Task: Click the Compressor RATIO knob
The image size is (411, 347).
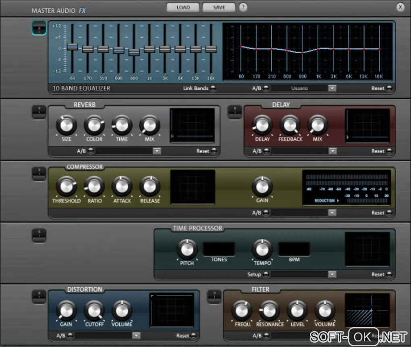Action: [x=94, y=187]
